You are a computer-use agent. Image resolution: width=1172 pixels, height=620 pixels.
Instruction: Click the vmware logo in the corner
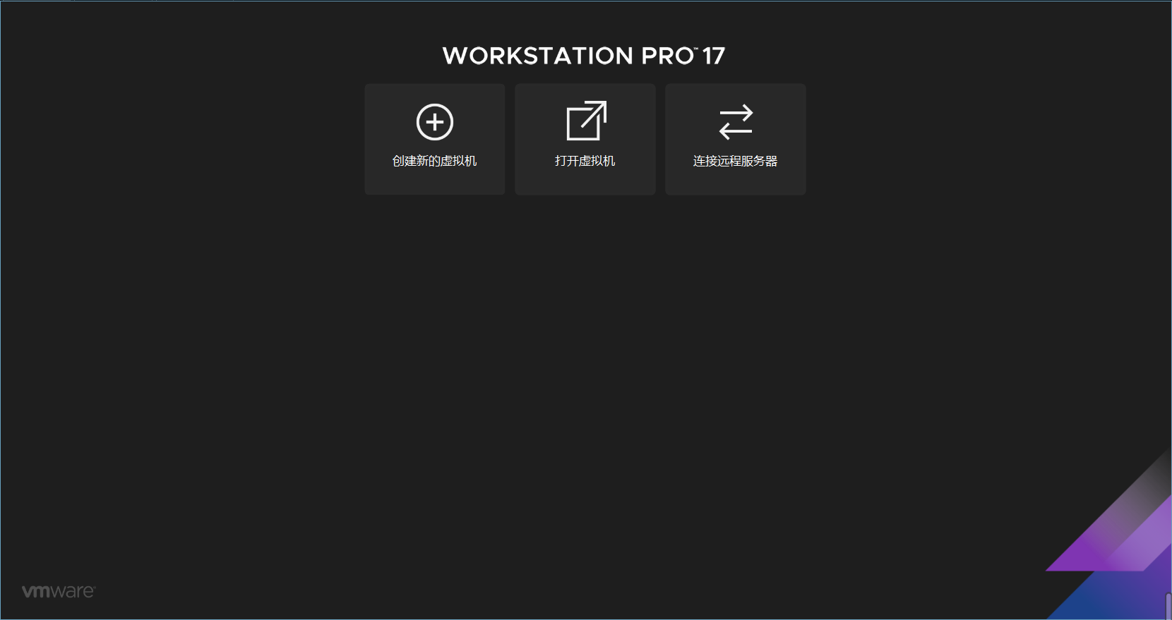pyautogui.click(x=59, y=591)
